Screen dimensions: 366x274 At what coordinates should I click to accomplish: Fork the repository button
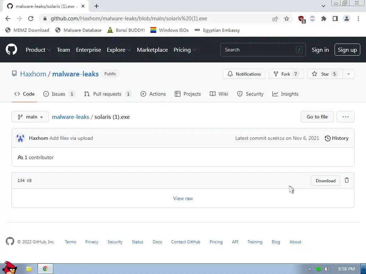pyautogui.click(x=286, y=74)
